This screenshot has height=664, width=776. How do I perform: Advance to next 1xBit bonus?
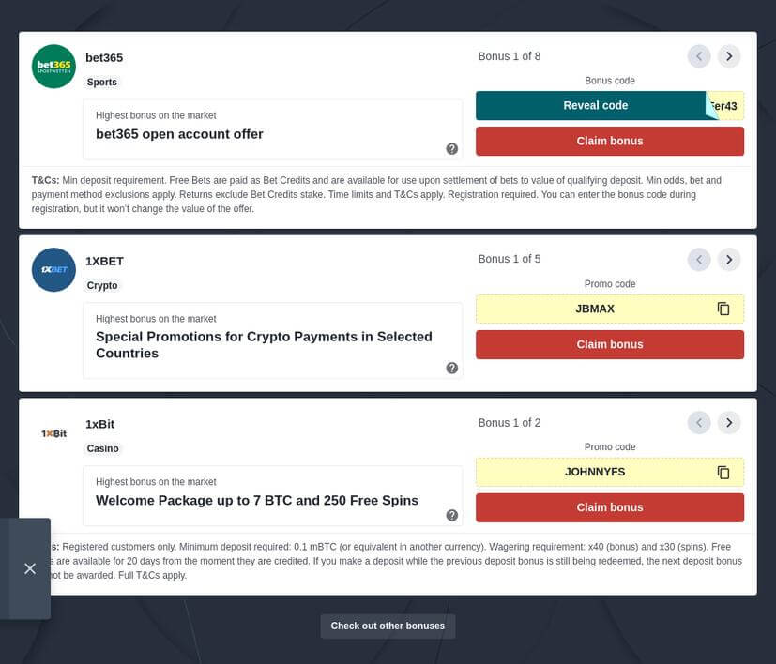[x=729, y=423]
